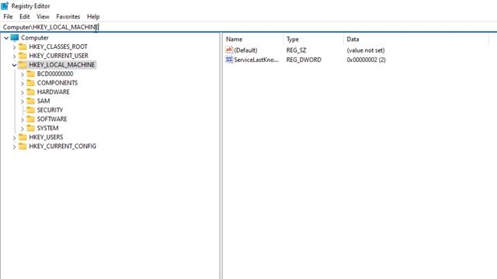
Task: Click the HARDWARE folder icon
Action: pyautogui.click(x=31, y=91)
